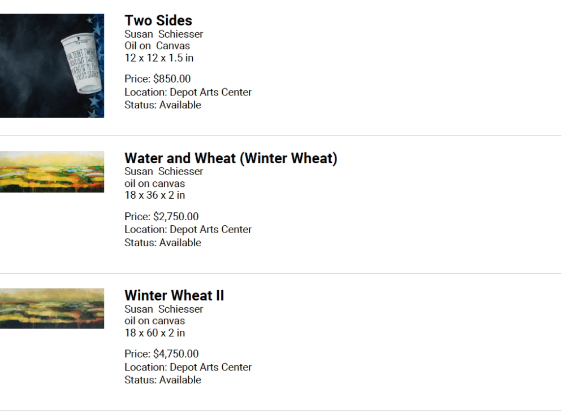Click the Winter Wheat II title
Screen dimensions: 579x415
174,295
